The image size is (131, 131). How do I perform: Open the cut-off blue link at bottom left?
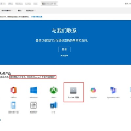pos(0,120)
